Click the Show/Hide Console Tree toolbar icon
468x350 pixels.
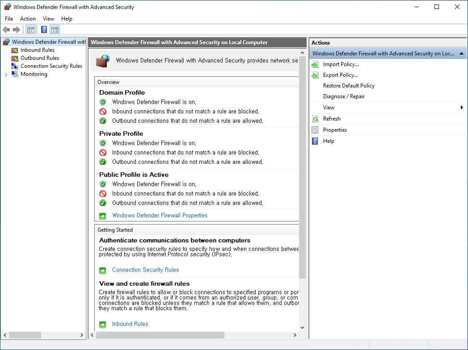(x=31, y=30)
